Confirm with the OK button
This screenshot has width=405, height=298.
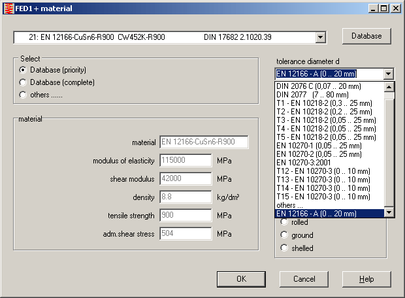click(x=241, y=279)
